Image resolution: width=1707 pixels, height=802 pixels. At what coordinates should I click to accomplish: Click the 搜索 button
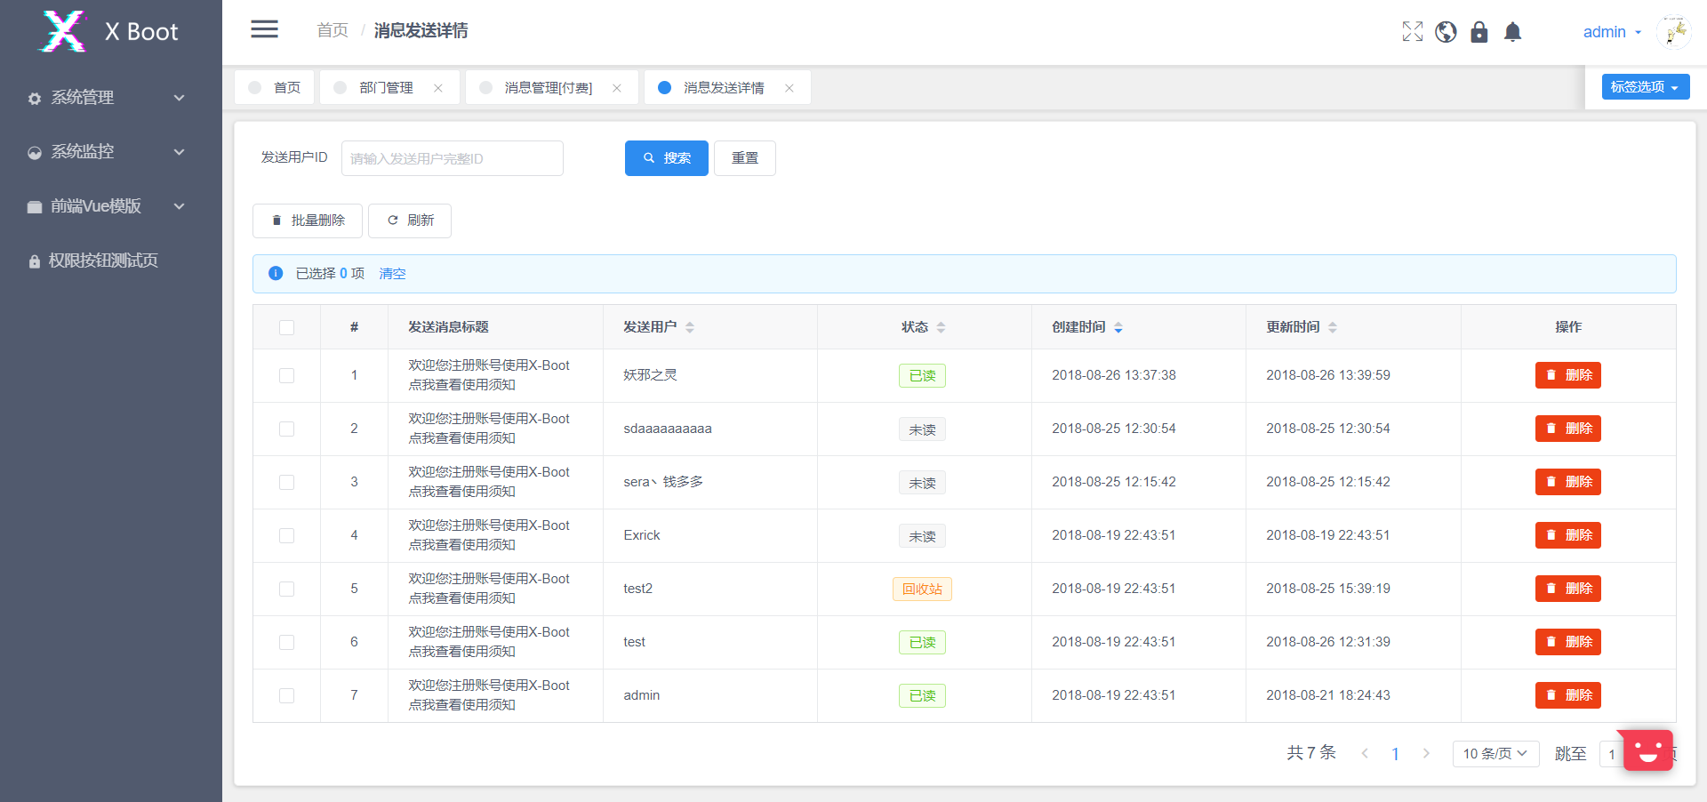coord(667,158)
